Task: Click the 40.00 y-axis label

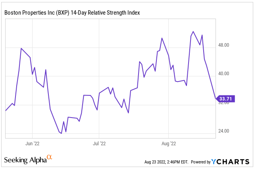Action: tap(224, 74)
